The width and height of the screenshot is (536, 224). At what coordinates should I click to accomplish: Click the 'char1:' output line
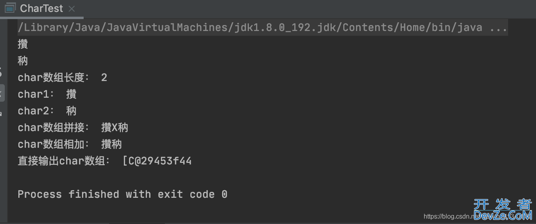coord(47,94)
